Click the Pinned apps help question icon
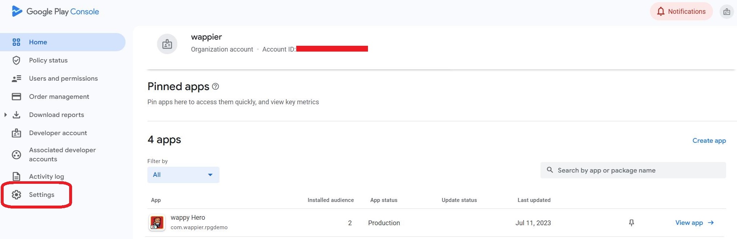The height and width of the screenshot is (239, 737). coord(215,86)
